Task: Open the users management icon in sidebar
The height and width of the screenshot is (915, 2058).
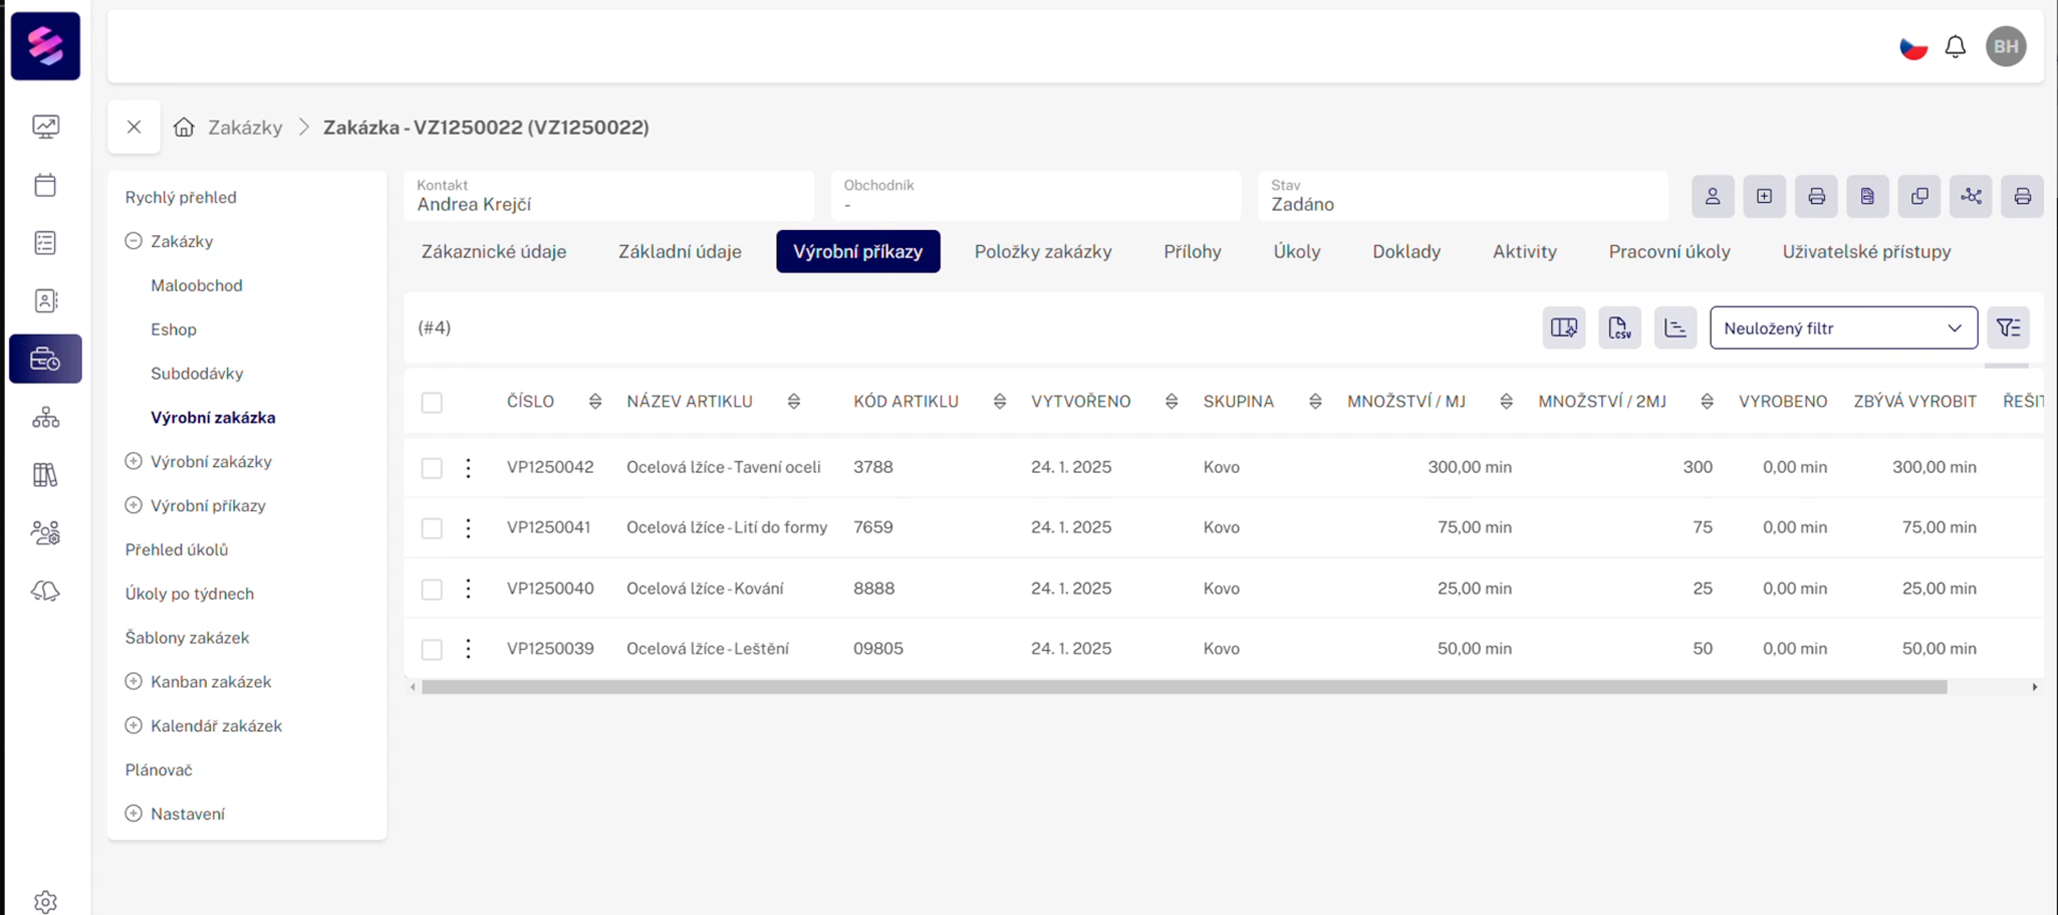Action: tap(46, 533)
